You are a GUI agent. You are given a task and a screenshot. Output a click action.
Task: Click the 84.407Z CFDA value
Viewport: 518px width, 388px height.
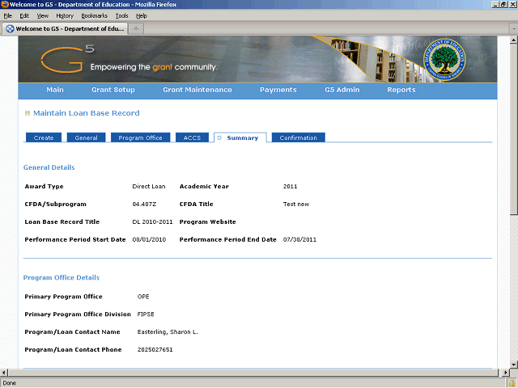tap(144, 205)
